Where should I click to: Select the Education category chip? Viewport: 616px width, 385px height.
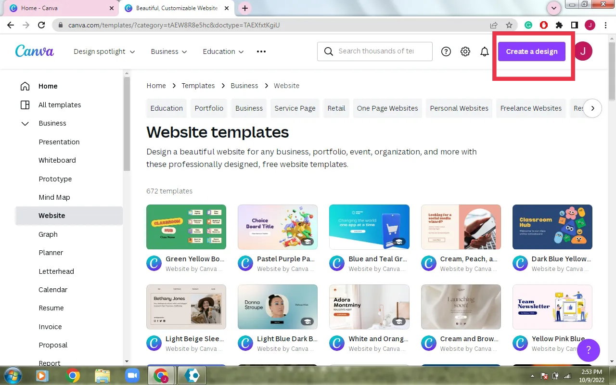[x=167, y=108]
